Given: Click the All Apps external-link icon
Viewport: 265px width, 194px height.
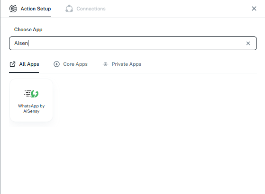Looking at the screenshot, I should tap(12, 64).
